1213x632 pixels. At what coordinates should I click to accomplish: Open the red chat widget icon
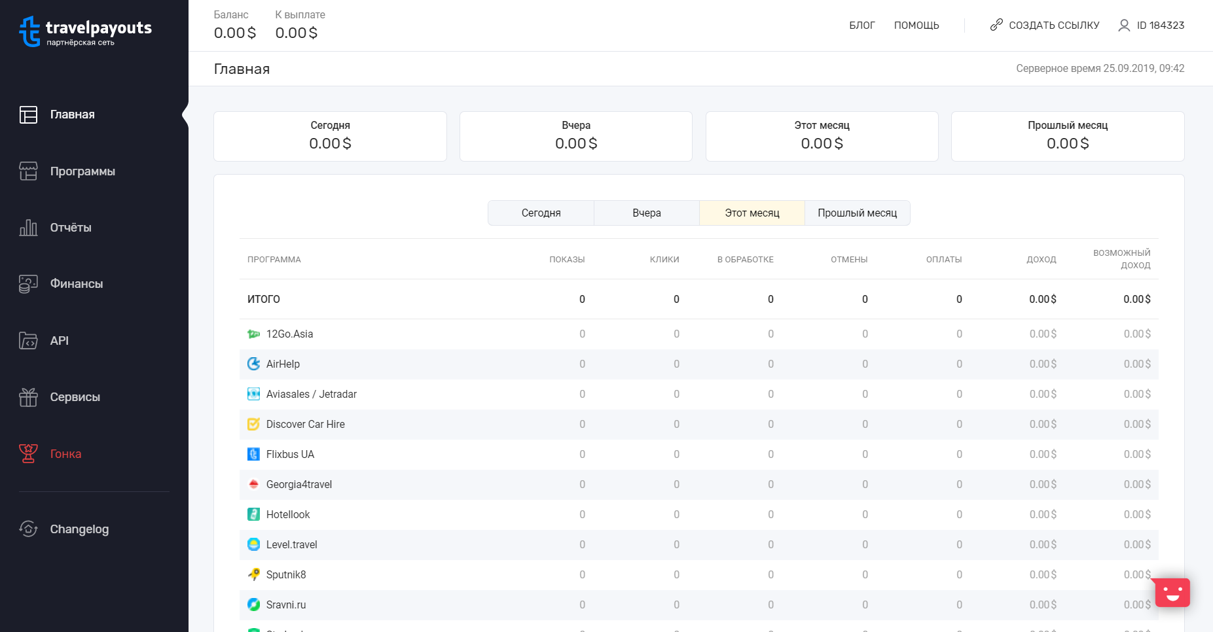[1172, 592]
